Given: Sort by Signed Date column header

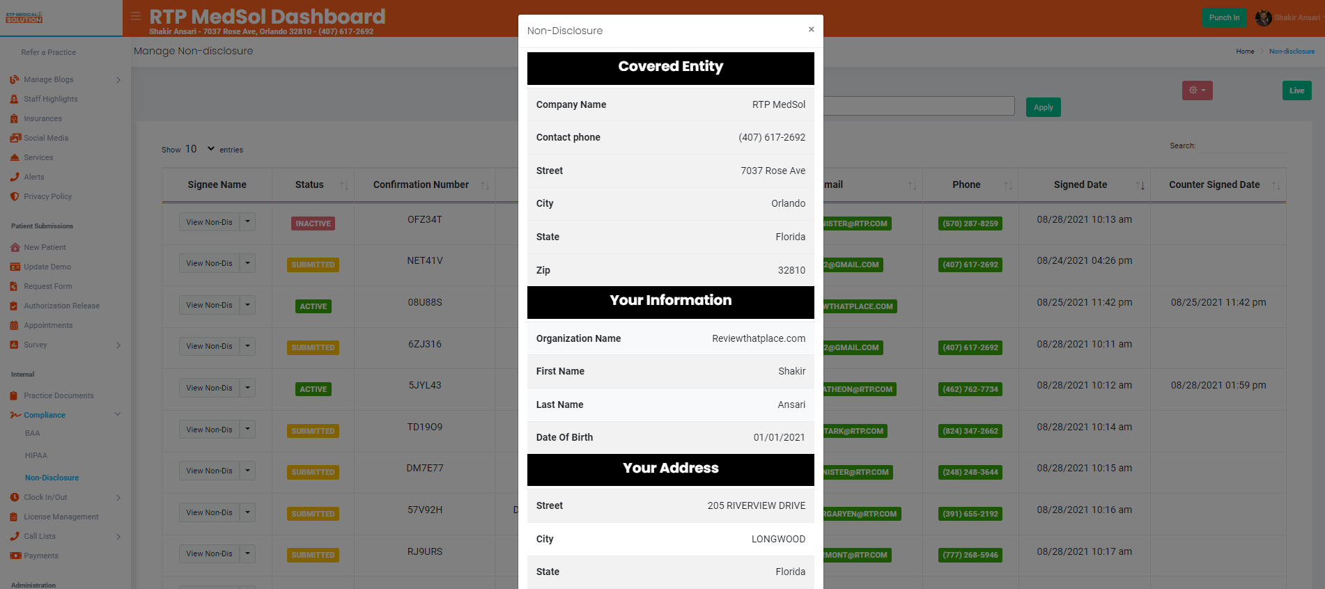Looking at the screenshot, I should (x=1085, y=184).
